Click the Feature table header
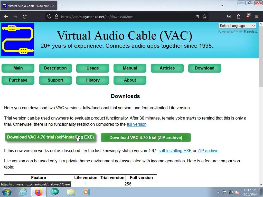 click(x=39, y=178)
